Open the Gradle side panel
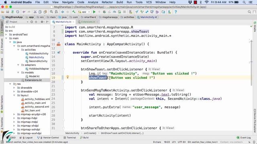Image resolution: width=257 pixels, height=144 pixels. 255,26
